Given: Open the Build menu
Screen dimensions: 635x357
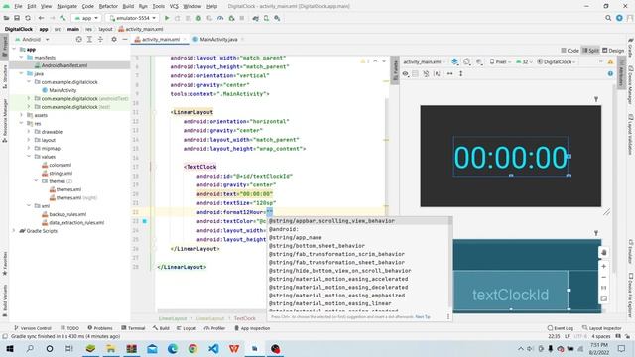Looking at the screenshot, I should (128, 6).
